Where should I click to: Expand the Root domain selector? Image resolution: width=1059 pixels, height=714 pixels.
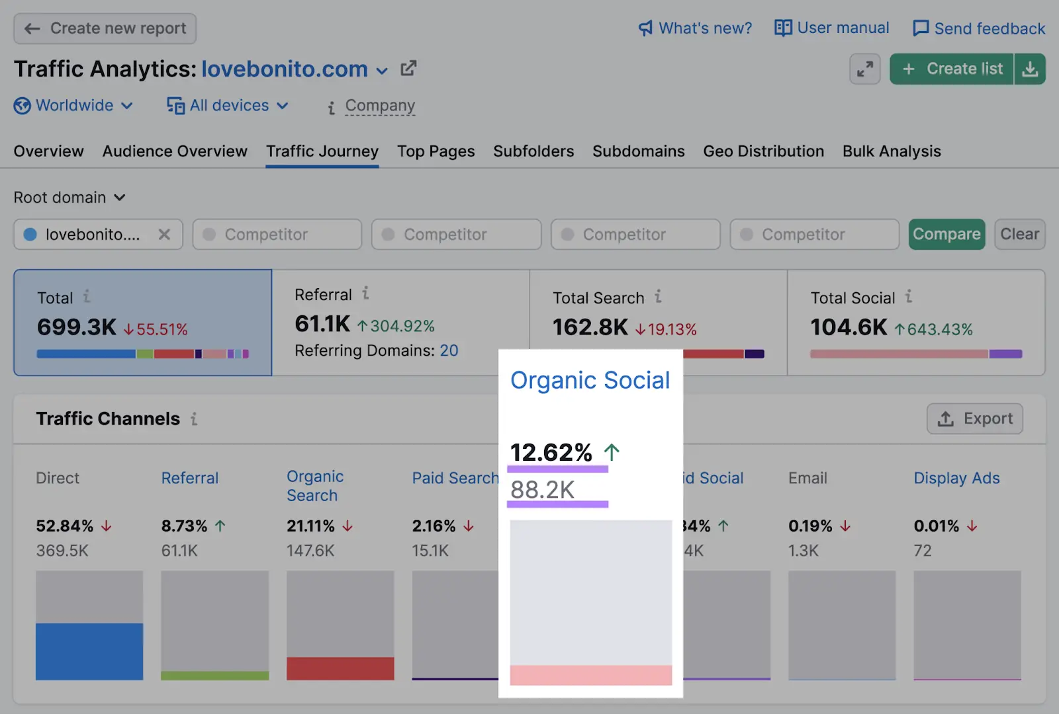[70, 197]
